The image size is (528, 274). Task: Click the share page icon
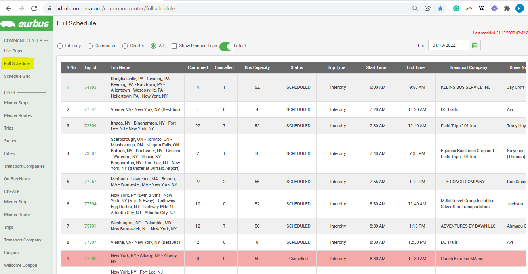point(428,8)
